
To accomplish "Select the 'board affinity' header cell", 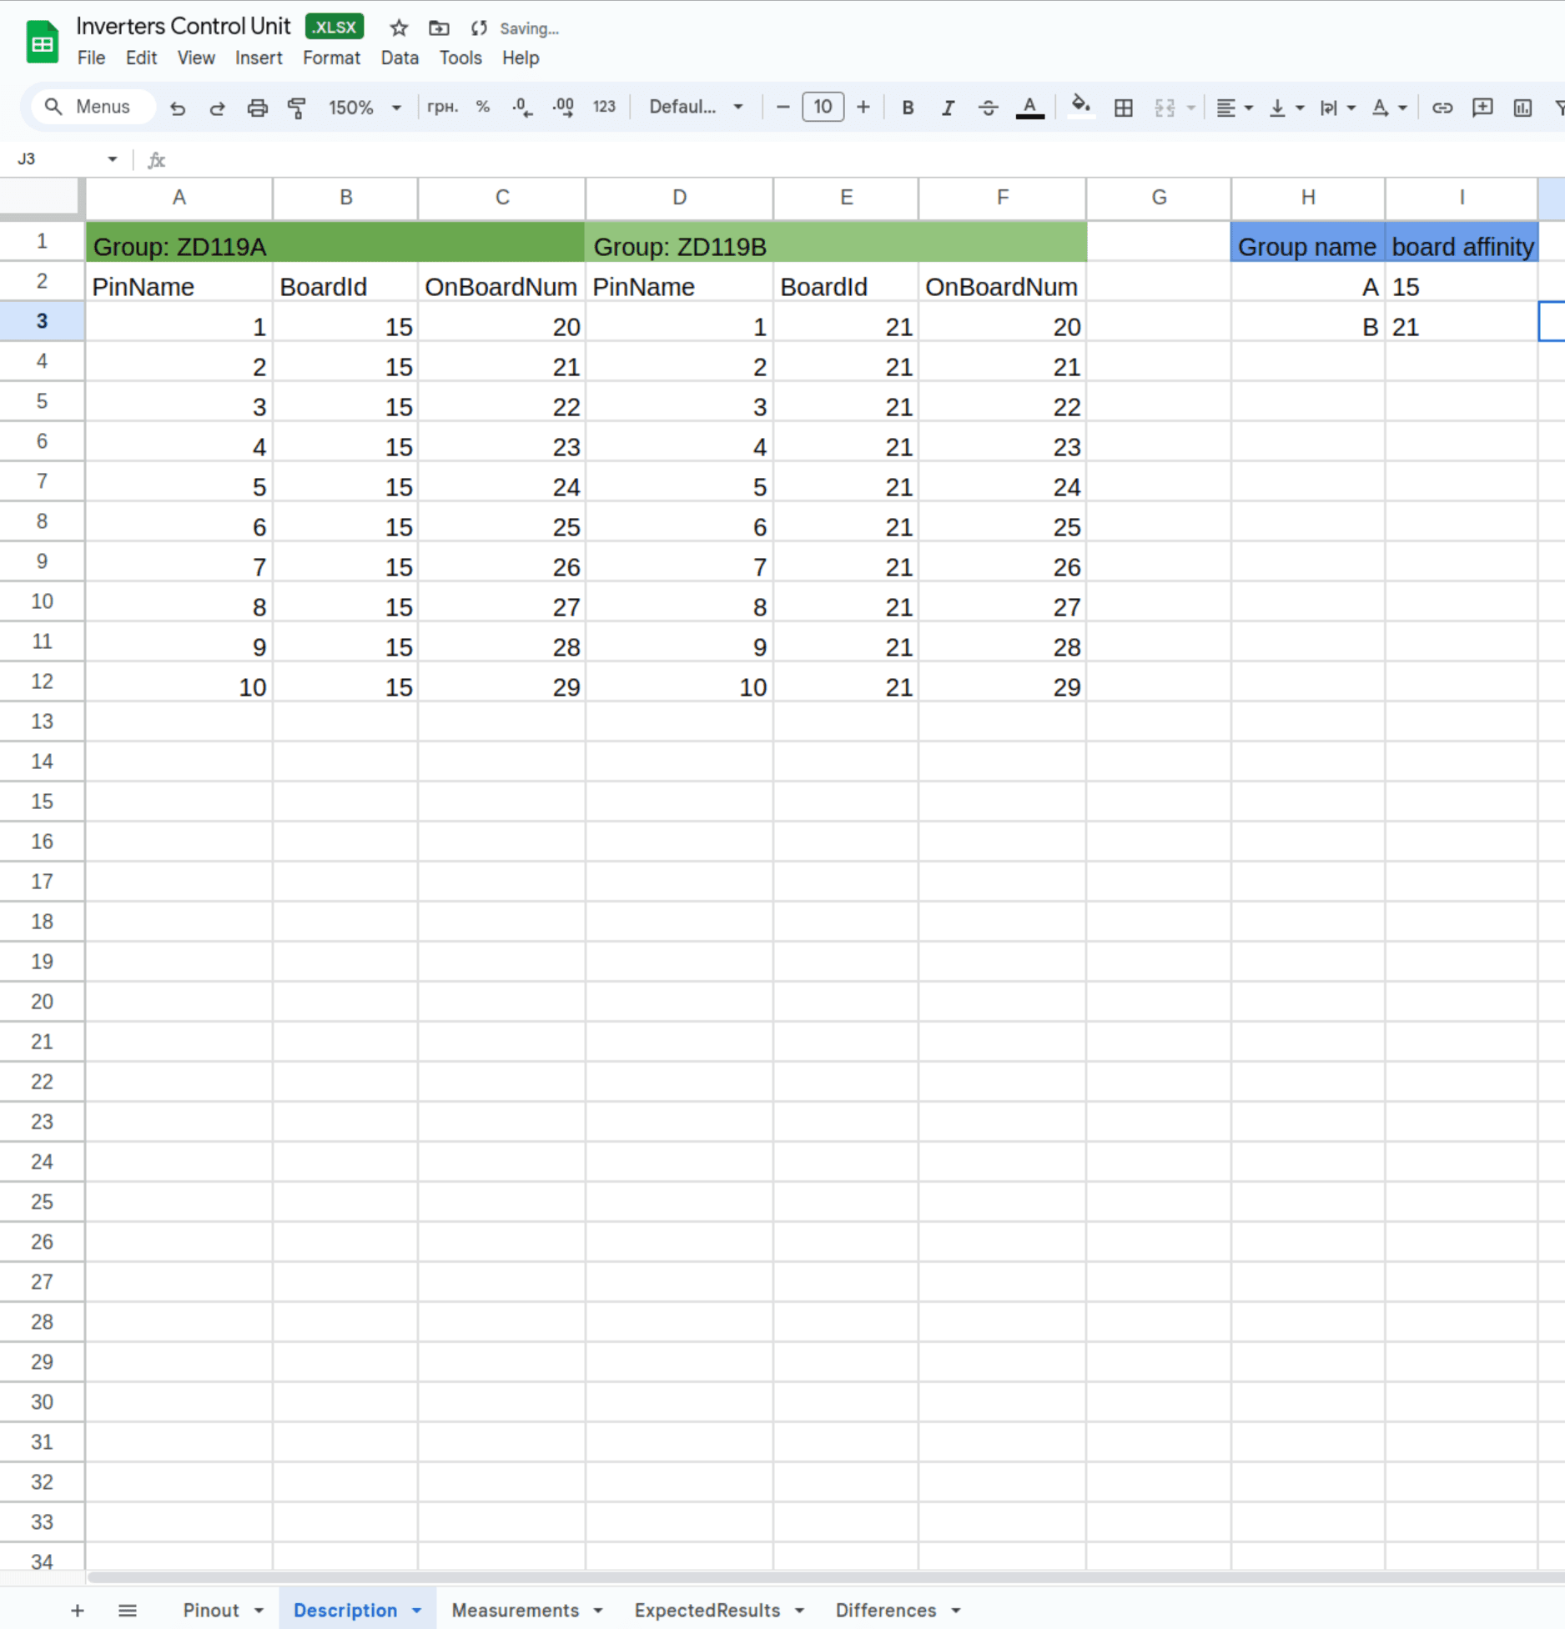I will (1462, 242).
